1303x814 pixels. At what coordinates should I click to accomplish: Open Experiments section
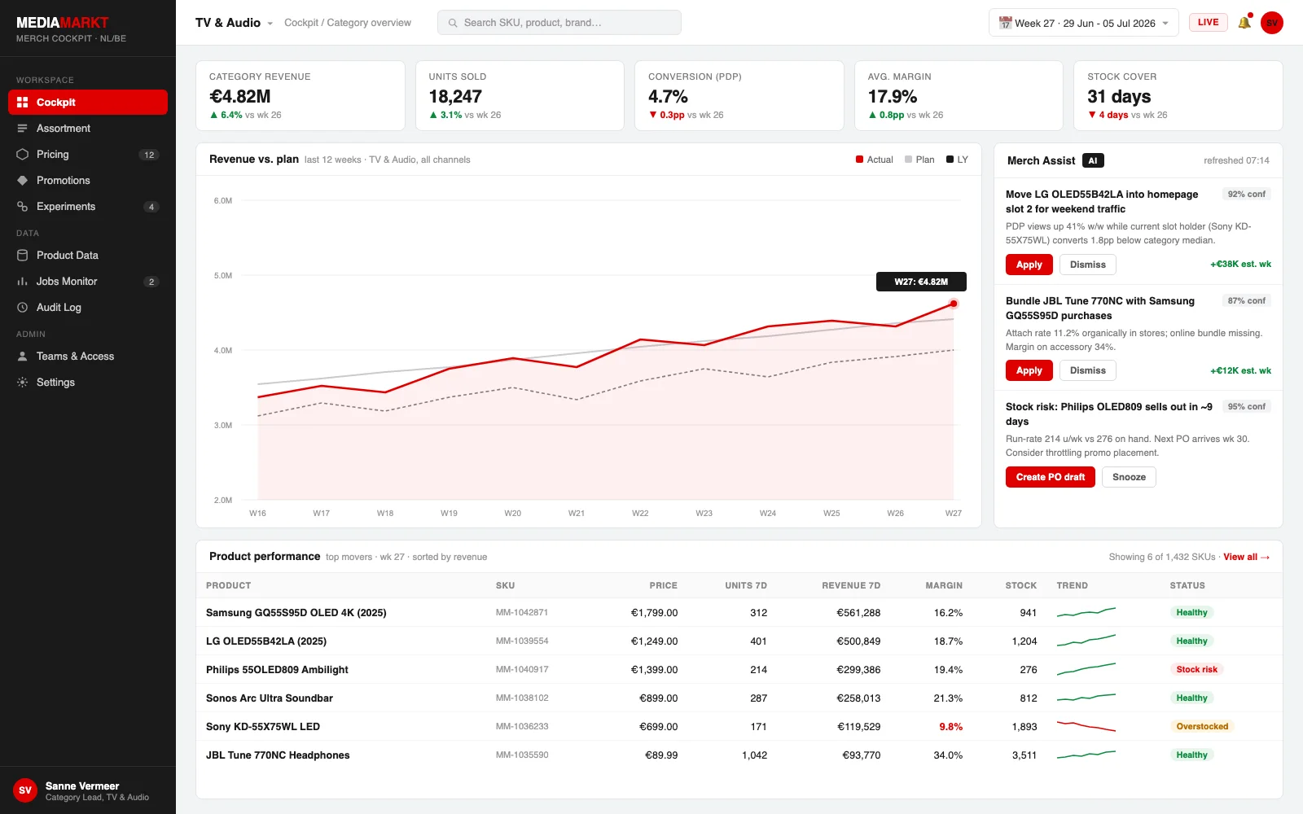[88, 207]
